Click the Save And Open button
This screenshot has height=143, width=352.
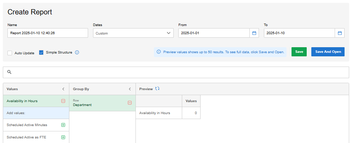[x=328, y=52]
